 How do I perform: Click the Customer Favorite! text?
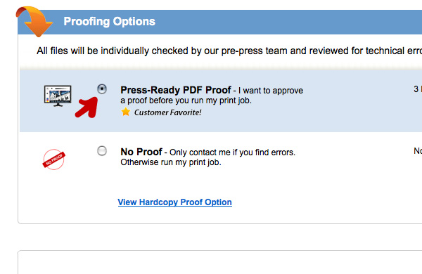tap(167, 112)
